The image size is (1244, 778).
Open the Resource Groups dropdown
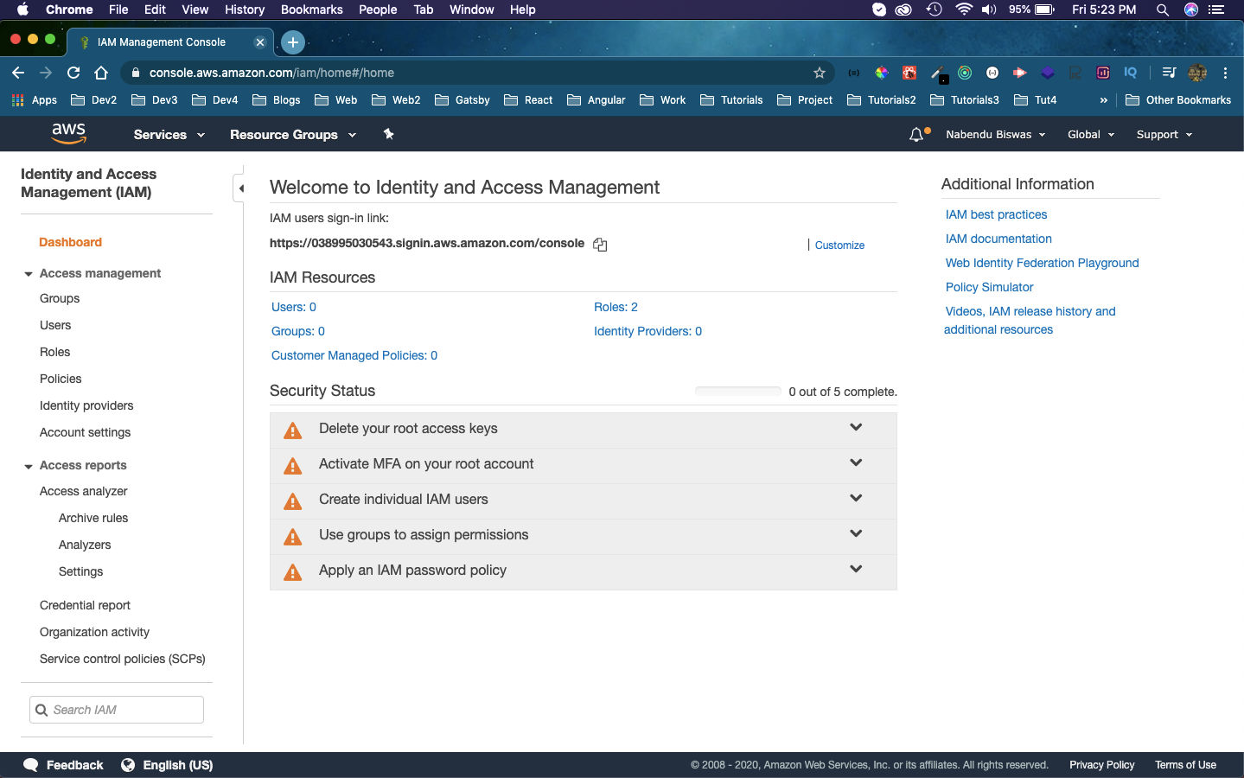point(292,135)
